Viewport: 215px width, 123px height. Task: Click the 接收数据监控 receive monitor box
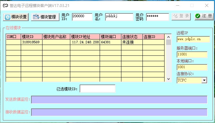pyautogui.click(x=119, y=112)
